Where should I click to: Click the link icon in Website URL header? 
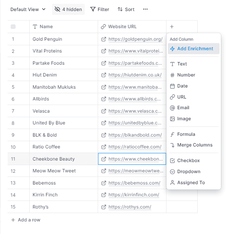click(x=103, y=27)
